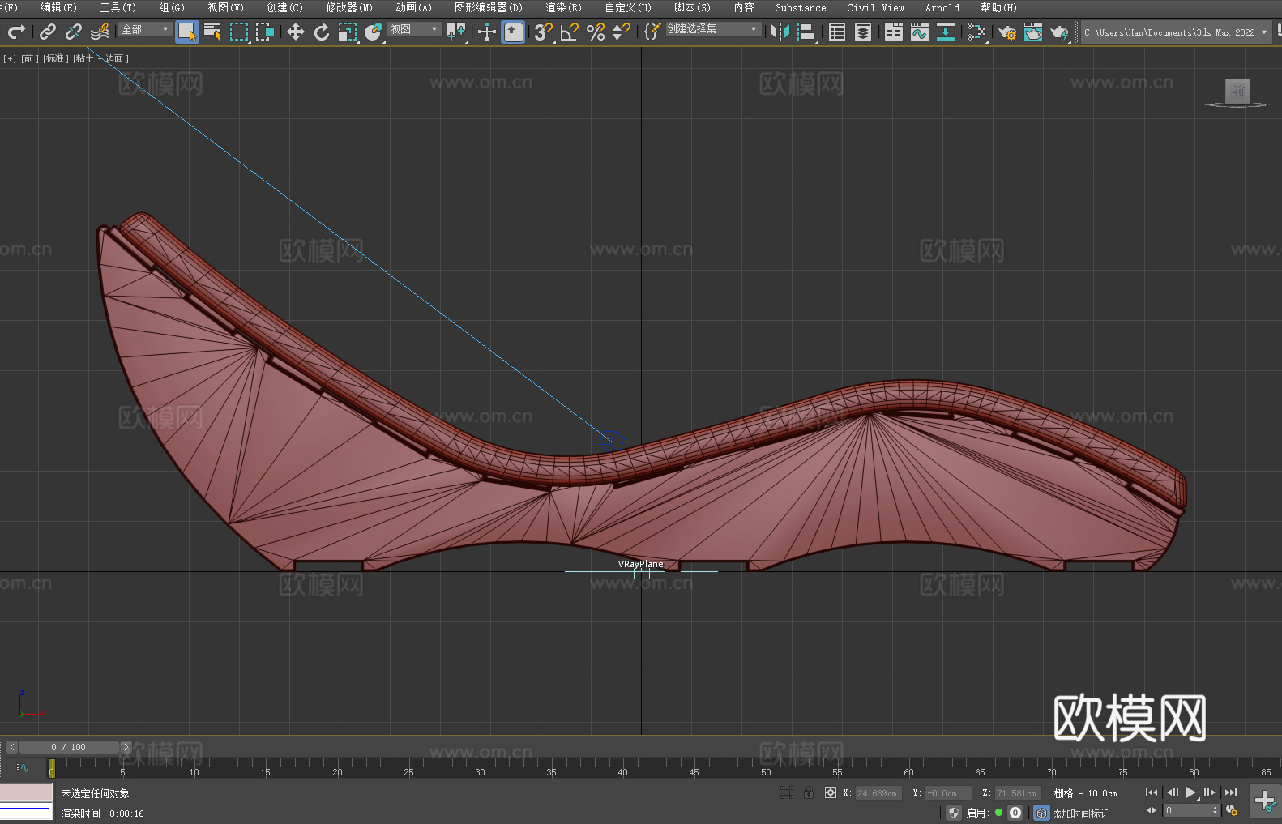The image size is (1282, 824).
Task: Select the Rotate tool
Action: pos(322,32)
